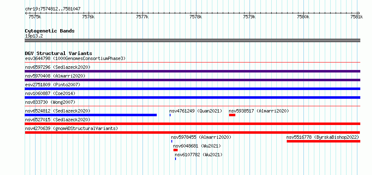Select the purple nsv5970408 variant bar

[192, 80]
